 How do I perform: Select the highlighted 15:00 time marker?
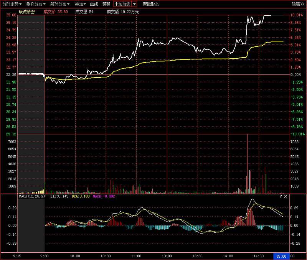click(281, 256)
